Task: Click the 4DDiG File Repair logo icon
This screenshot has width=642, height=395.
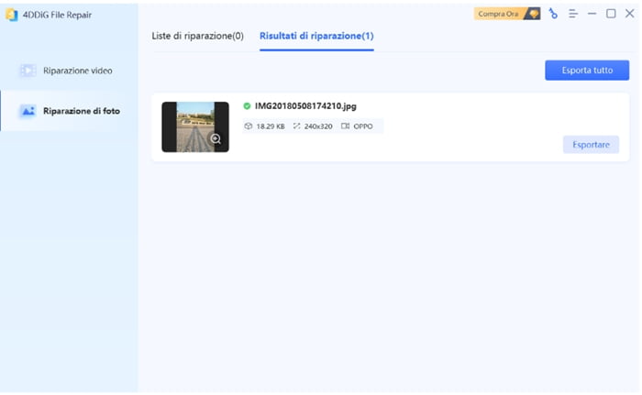Action: coord(11,15)
